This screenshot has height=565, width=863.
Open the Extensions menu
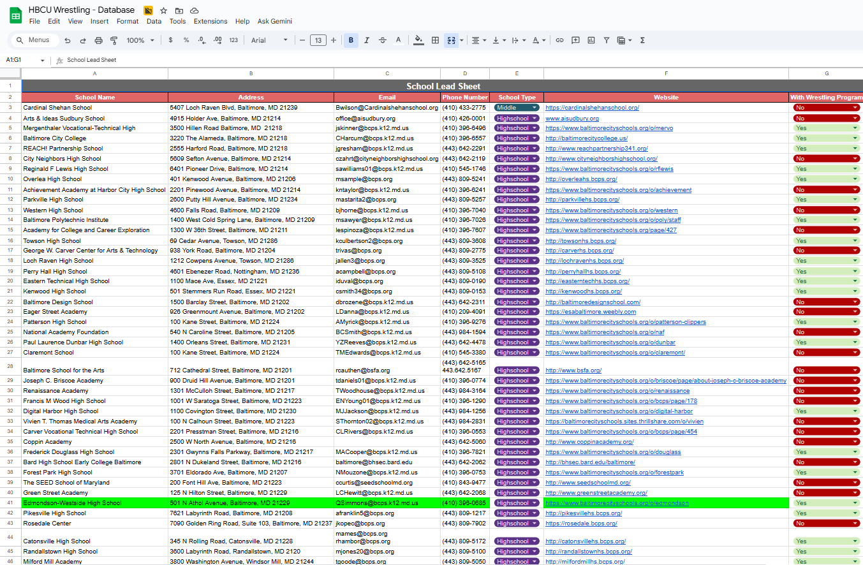click(x=210, y=21)
